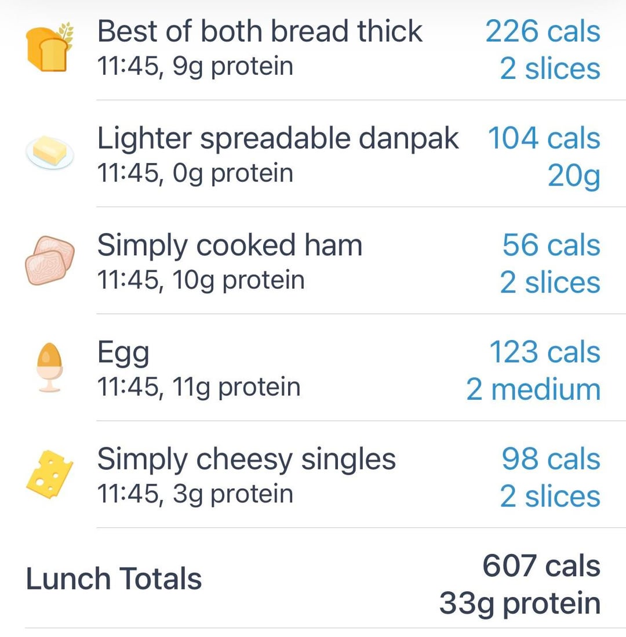This screenshot has height=637, width=626.
Task: Tap the 33g protein lunch total
Action: click(519, 603)
